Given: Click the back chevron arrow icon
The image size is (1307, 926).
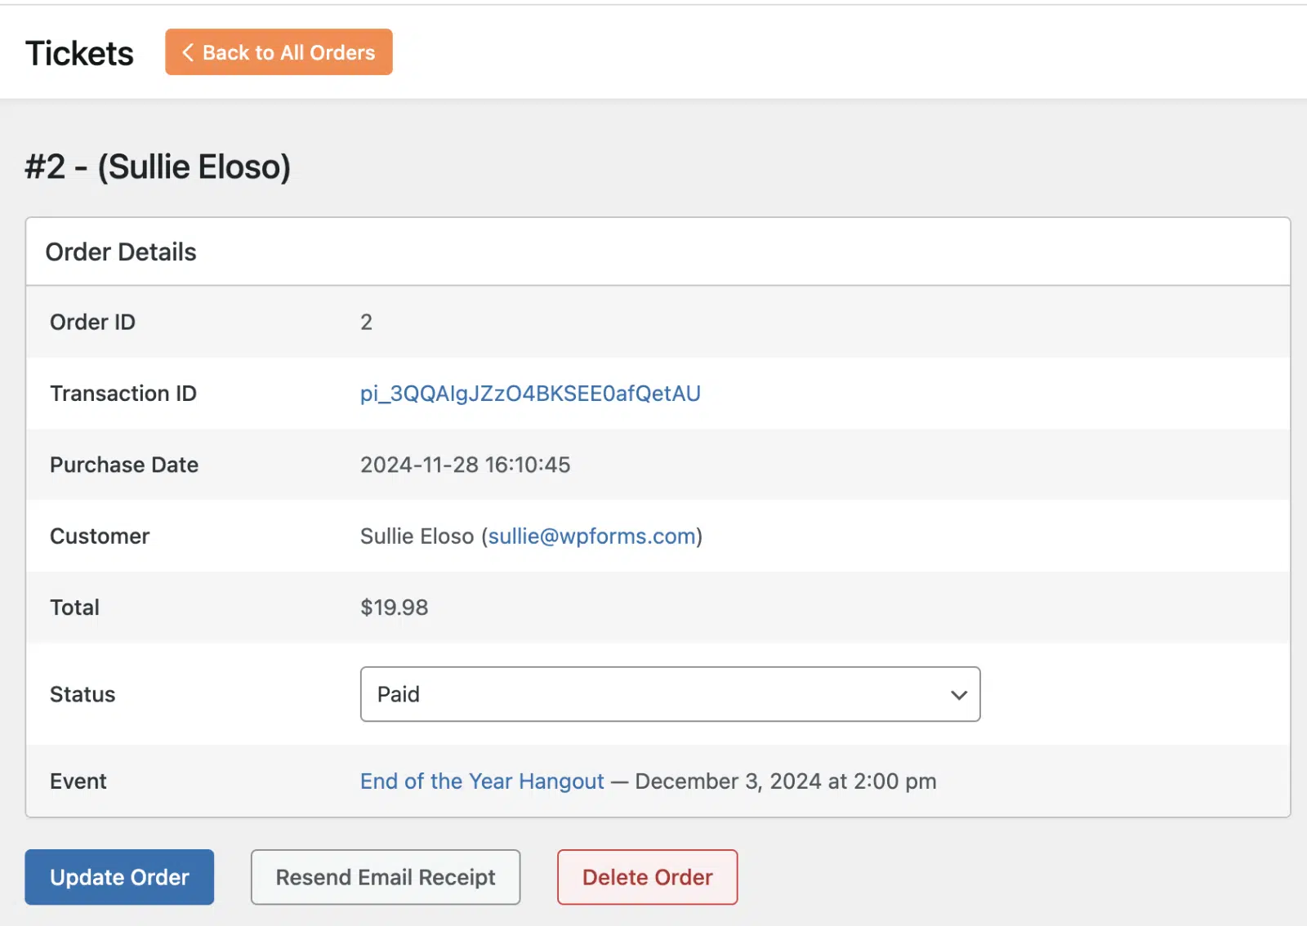Looking at the screenshot, I should tap(188, 52).
